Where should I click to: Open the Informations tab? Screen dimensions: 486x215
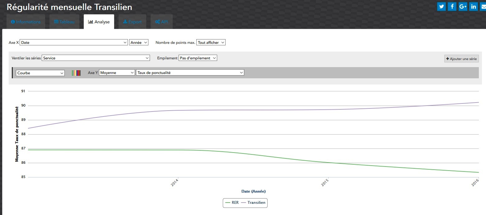26,22
